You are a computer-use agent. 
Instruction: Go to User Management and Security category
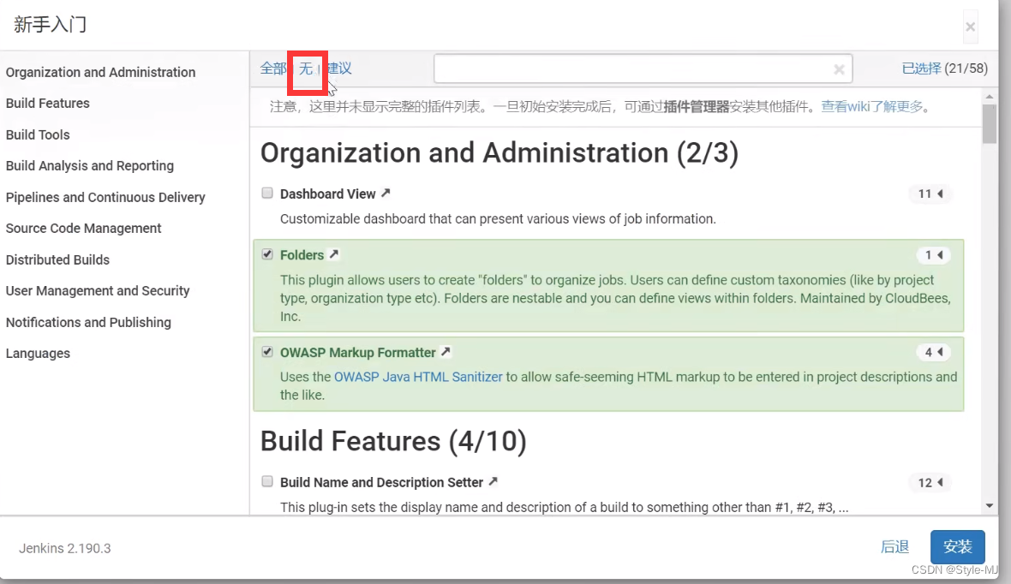[x=98, y=290]
